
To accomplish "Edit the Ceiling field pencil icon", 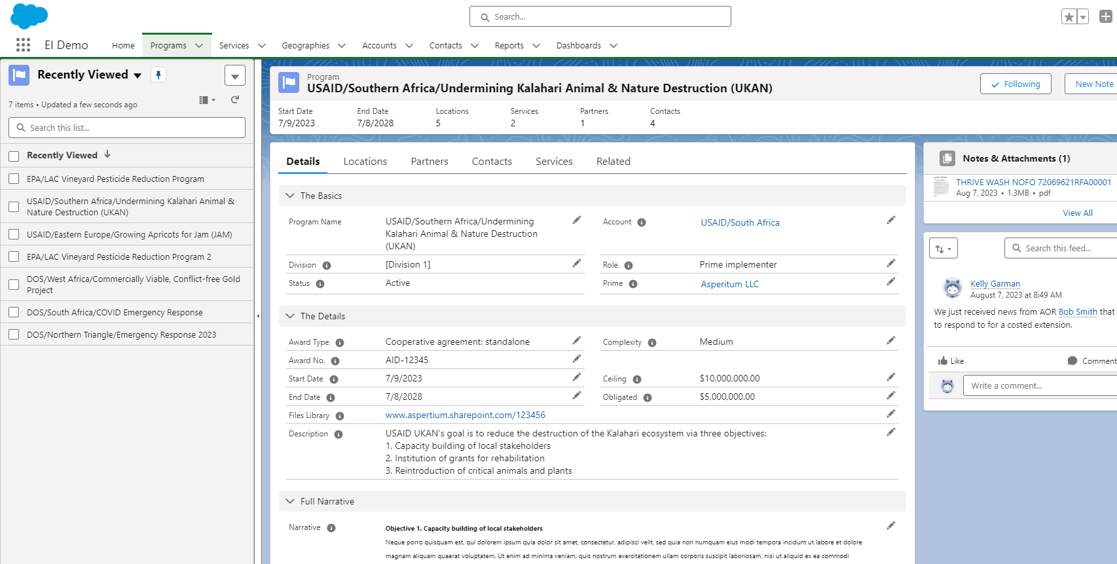I will (891, 378).
